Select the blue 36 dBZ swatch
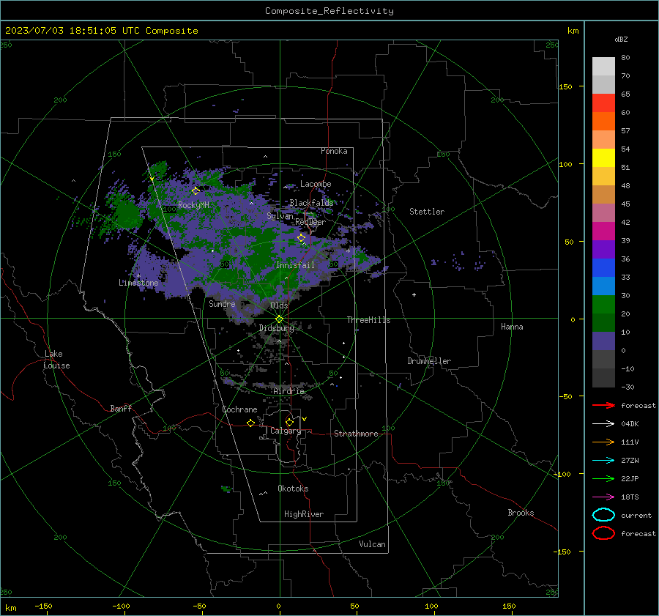 tap(603, 267)
